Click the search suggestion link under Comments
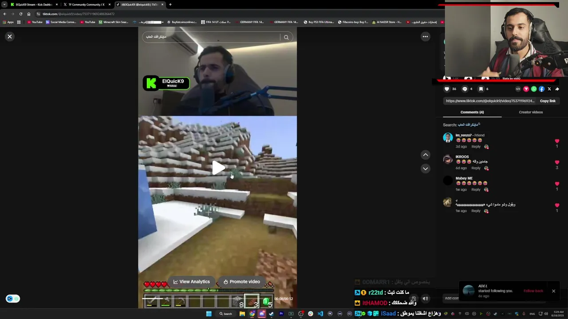568x319 pixels. click(x=469, y=125)
